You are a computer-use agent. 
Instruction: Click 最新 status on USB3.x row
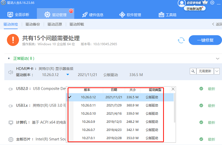click(x=212, y=106)
